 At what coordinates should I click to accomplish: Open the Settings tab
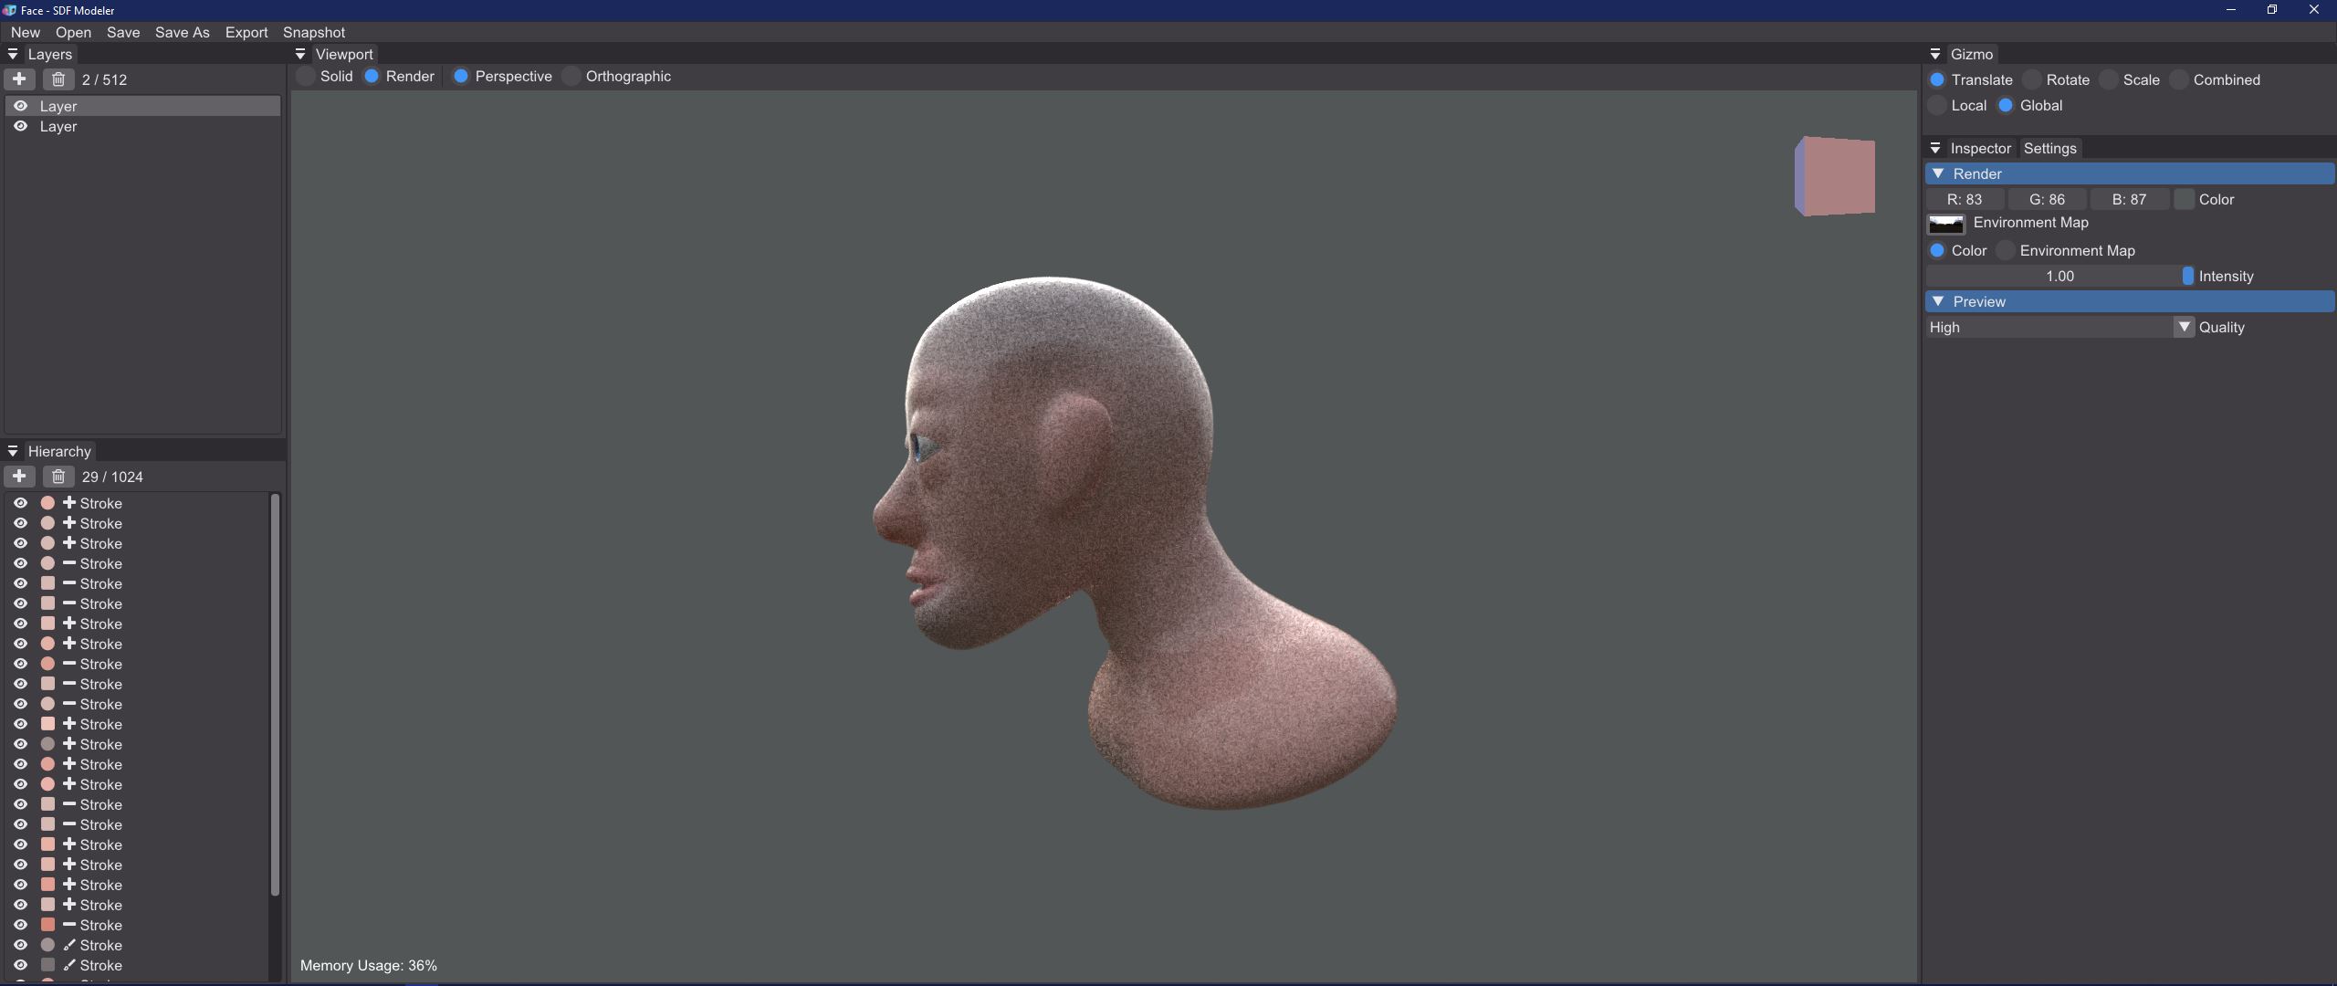coord(2049,149)
